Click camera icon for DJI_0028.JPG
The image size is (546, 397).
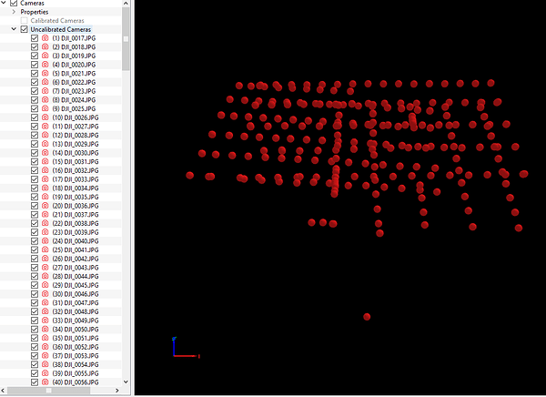(x=45, y=135)
